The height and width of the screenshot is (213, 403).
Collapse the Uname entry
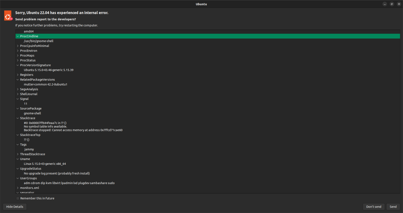tap(18, 159)
